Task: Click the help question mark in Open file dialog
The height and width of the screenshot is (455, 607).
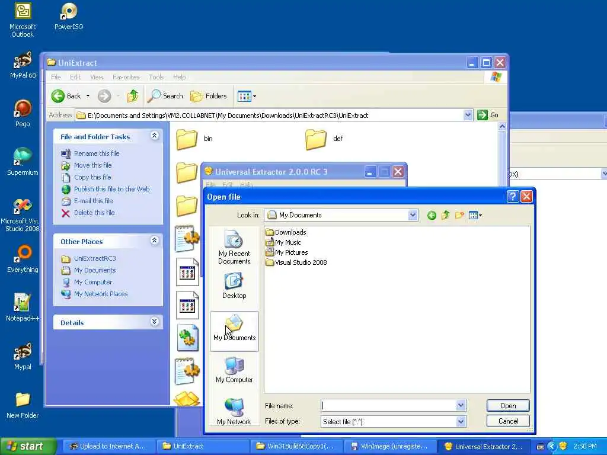Action: click(512, 197)
